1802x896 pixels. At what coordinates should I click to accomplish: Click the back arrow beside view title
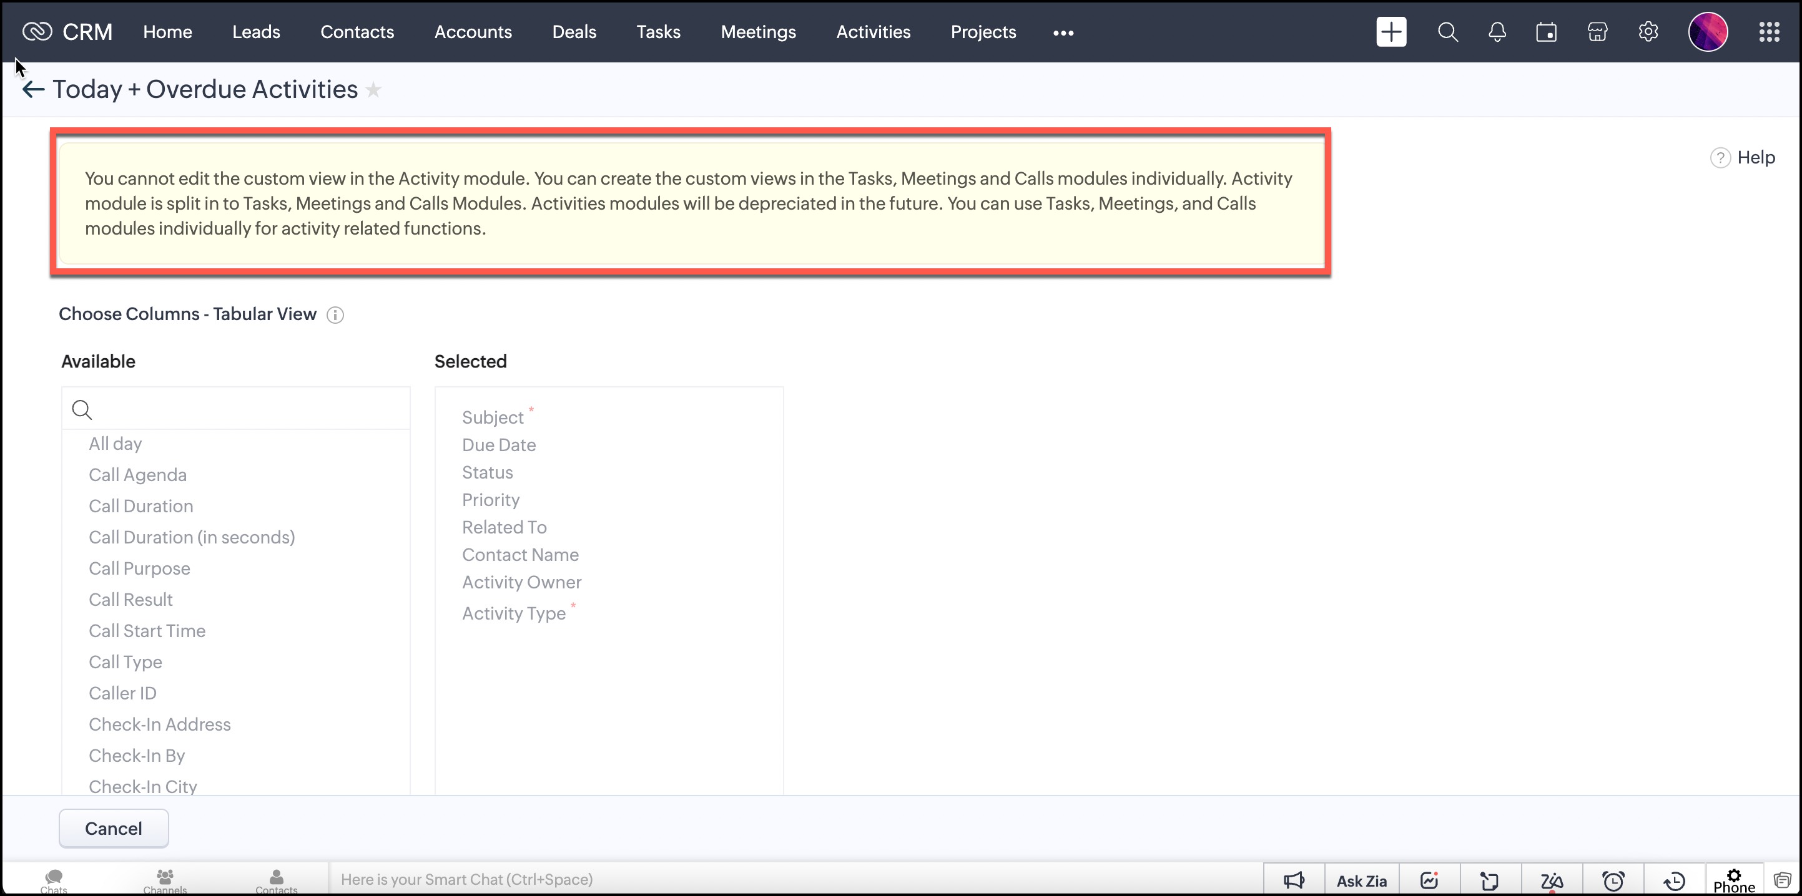pos(33,89)
